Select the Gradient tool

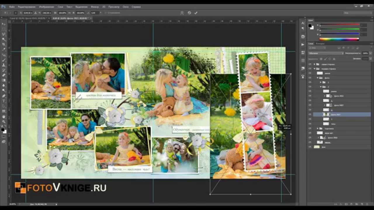coord(4,80)
